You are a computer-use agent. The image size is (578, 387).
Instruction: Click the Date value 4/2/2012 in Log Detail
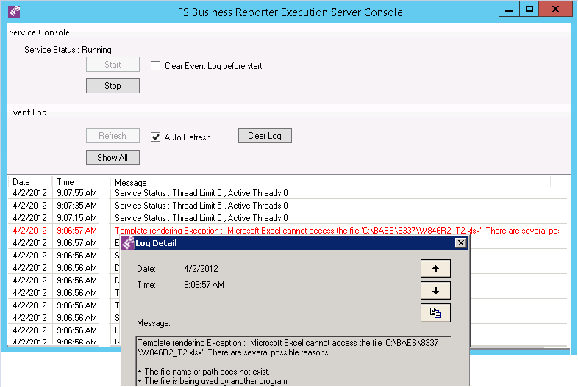tap(201, 269)
